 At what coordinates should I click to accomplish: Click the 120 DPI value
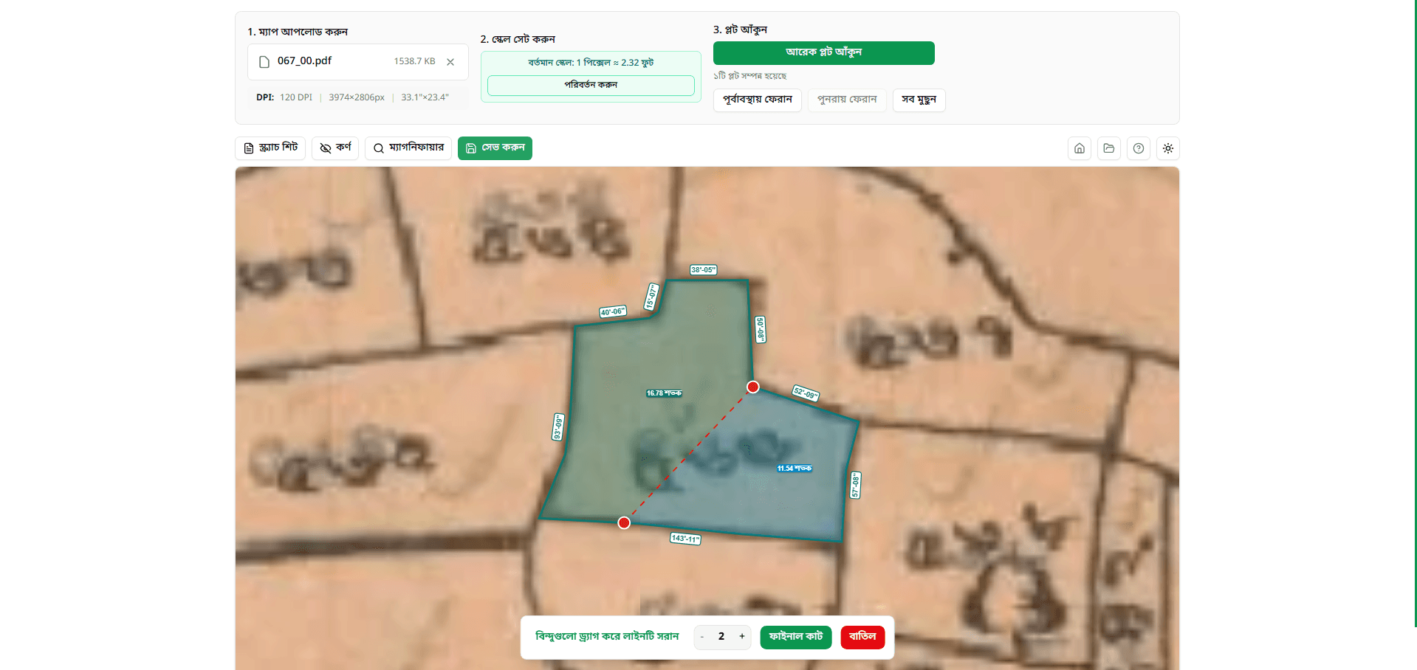click(x=296, y=97)
